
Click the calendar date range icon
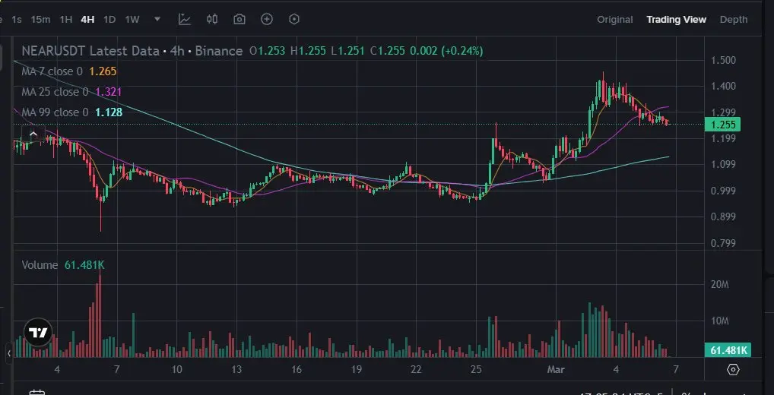[37, 393]
